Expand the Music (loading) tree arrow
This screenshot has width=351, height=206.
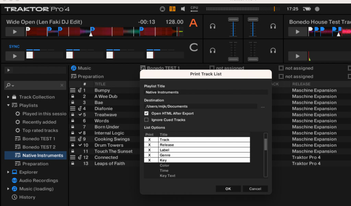[8, 189]
